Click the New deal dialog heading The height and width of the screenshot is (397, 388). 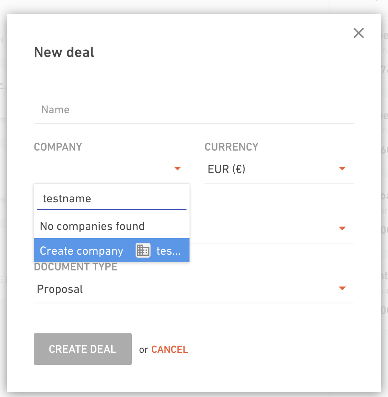click(x=64, y=52)
